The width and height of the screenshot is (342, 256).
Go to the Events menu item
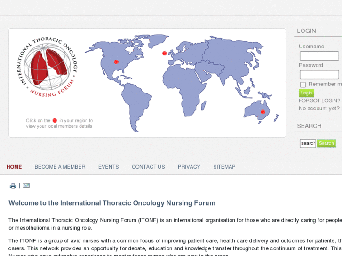tap(108, 167)
